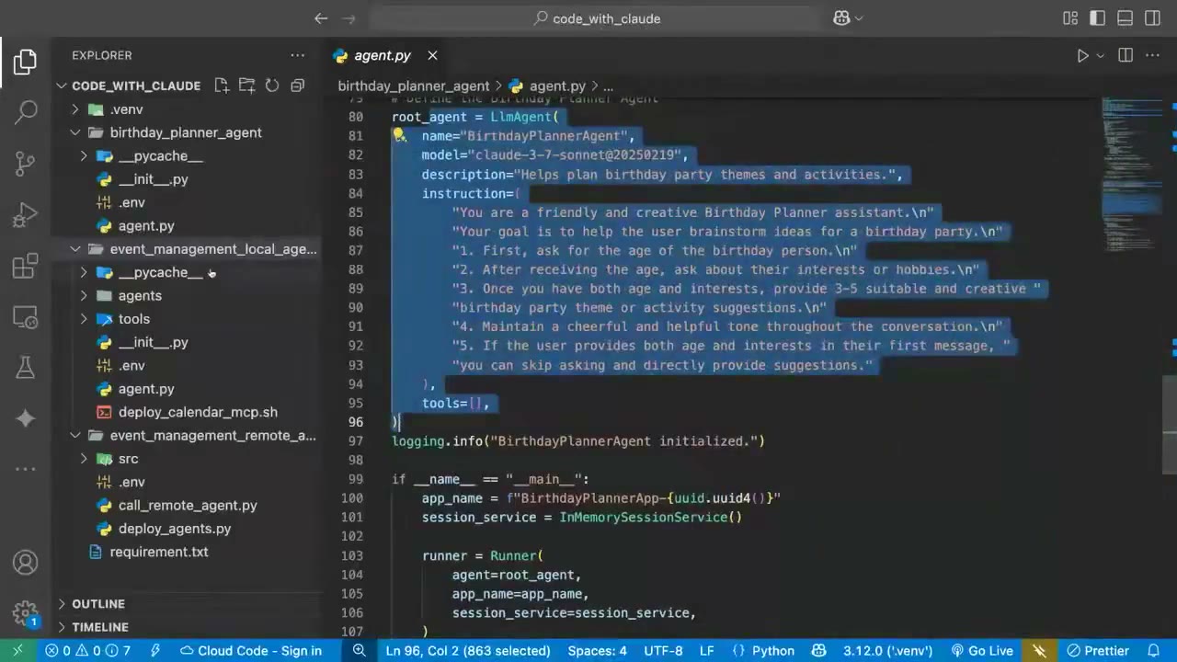Expand the OUTLINE section
The height and width of the screenshot is (662, 1177).
[98, 604]
